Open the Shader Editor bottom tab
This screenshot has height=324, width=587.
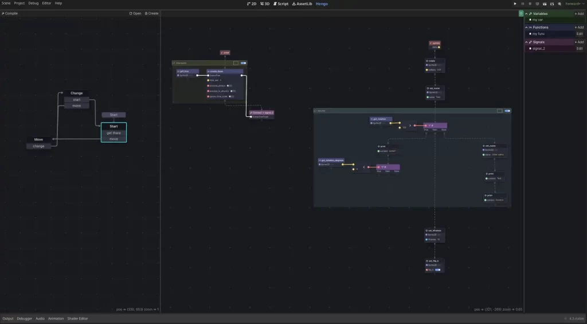[x=78, y=318]
